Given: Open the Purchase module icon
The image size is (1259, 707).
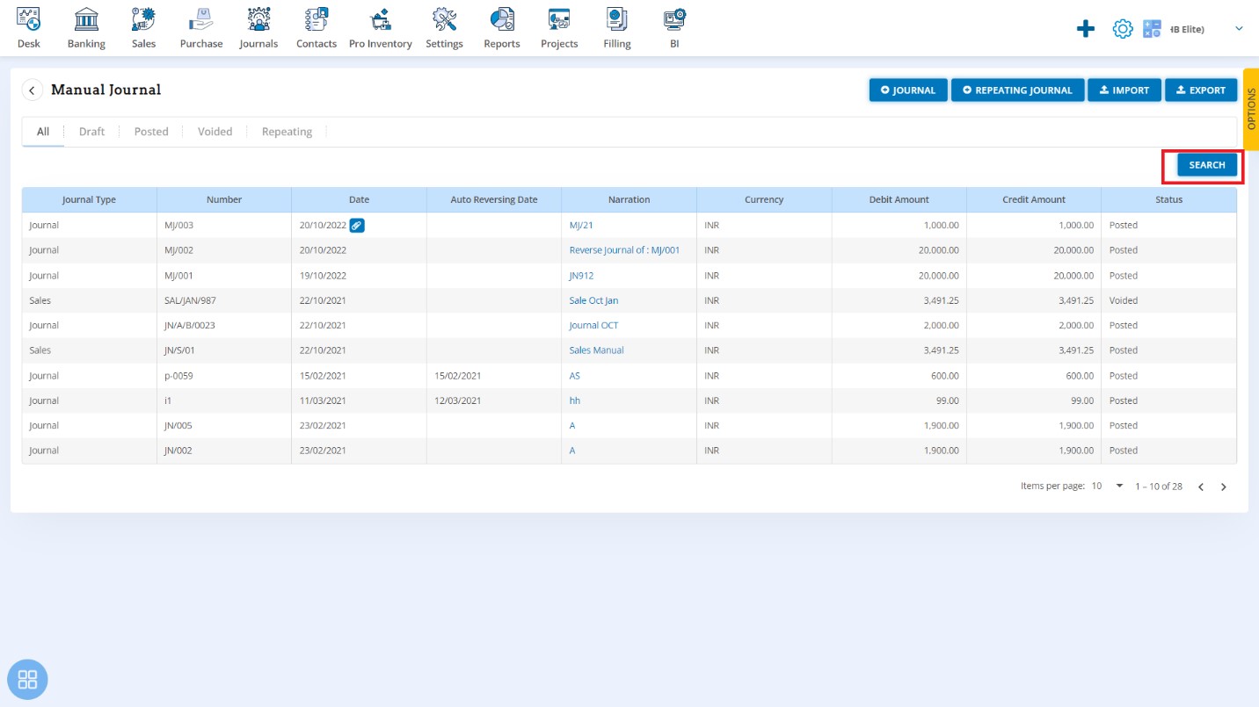Looking at the screenshot, I should tap(201, 19).
